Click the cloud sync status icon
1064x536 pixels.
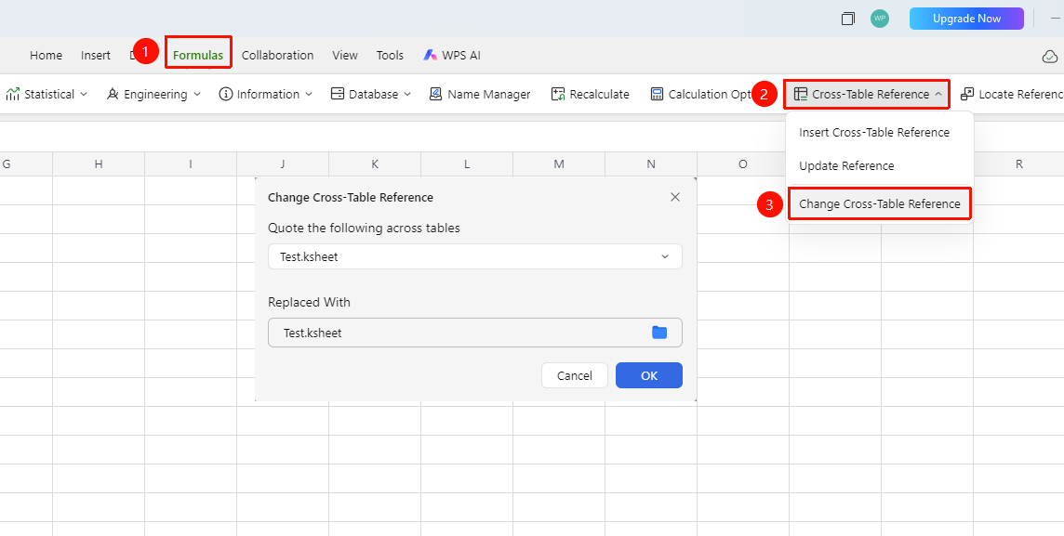coord(1049,57)
